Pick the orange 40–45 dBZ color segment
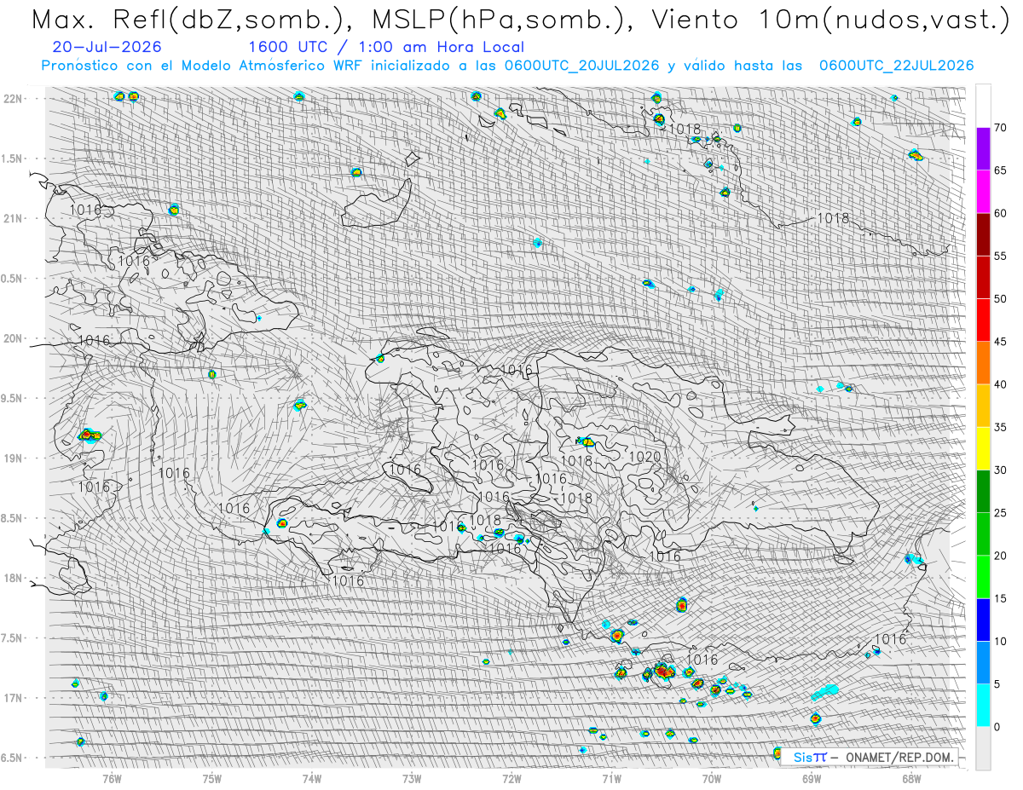 983,363
